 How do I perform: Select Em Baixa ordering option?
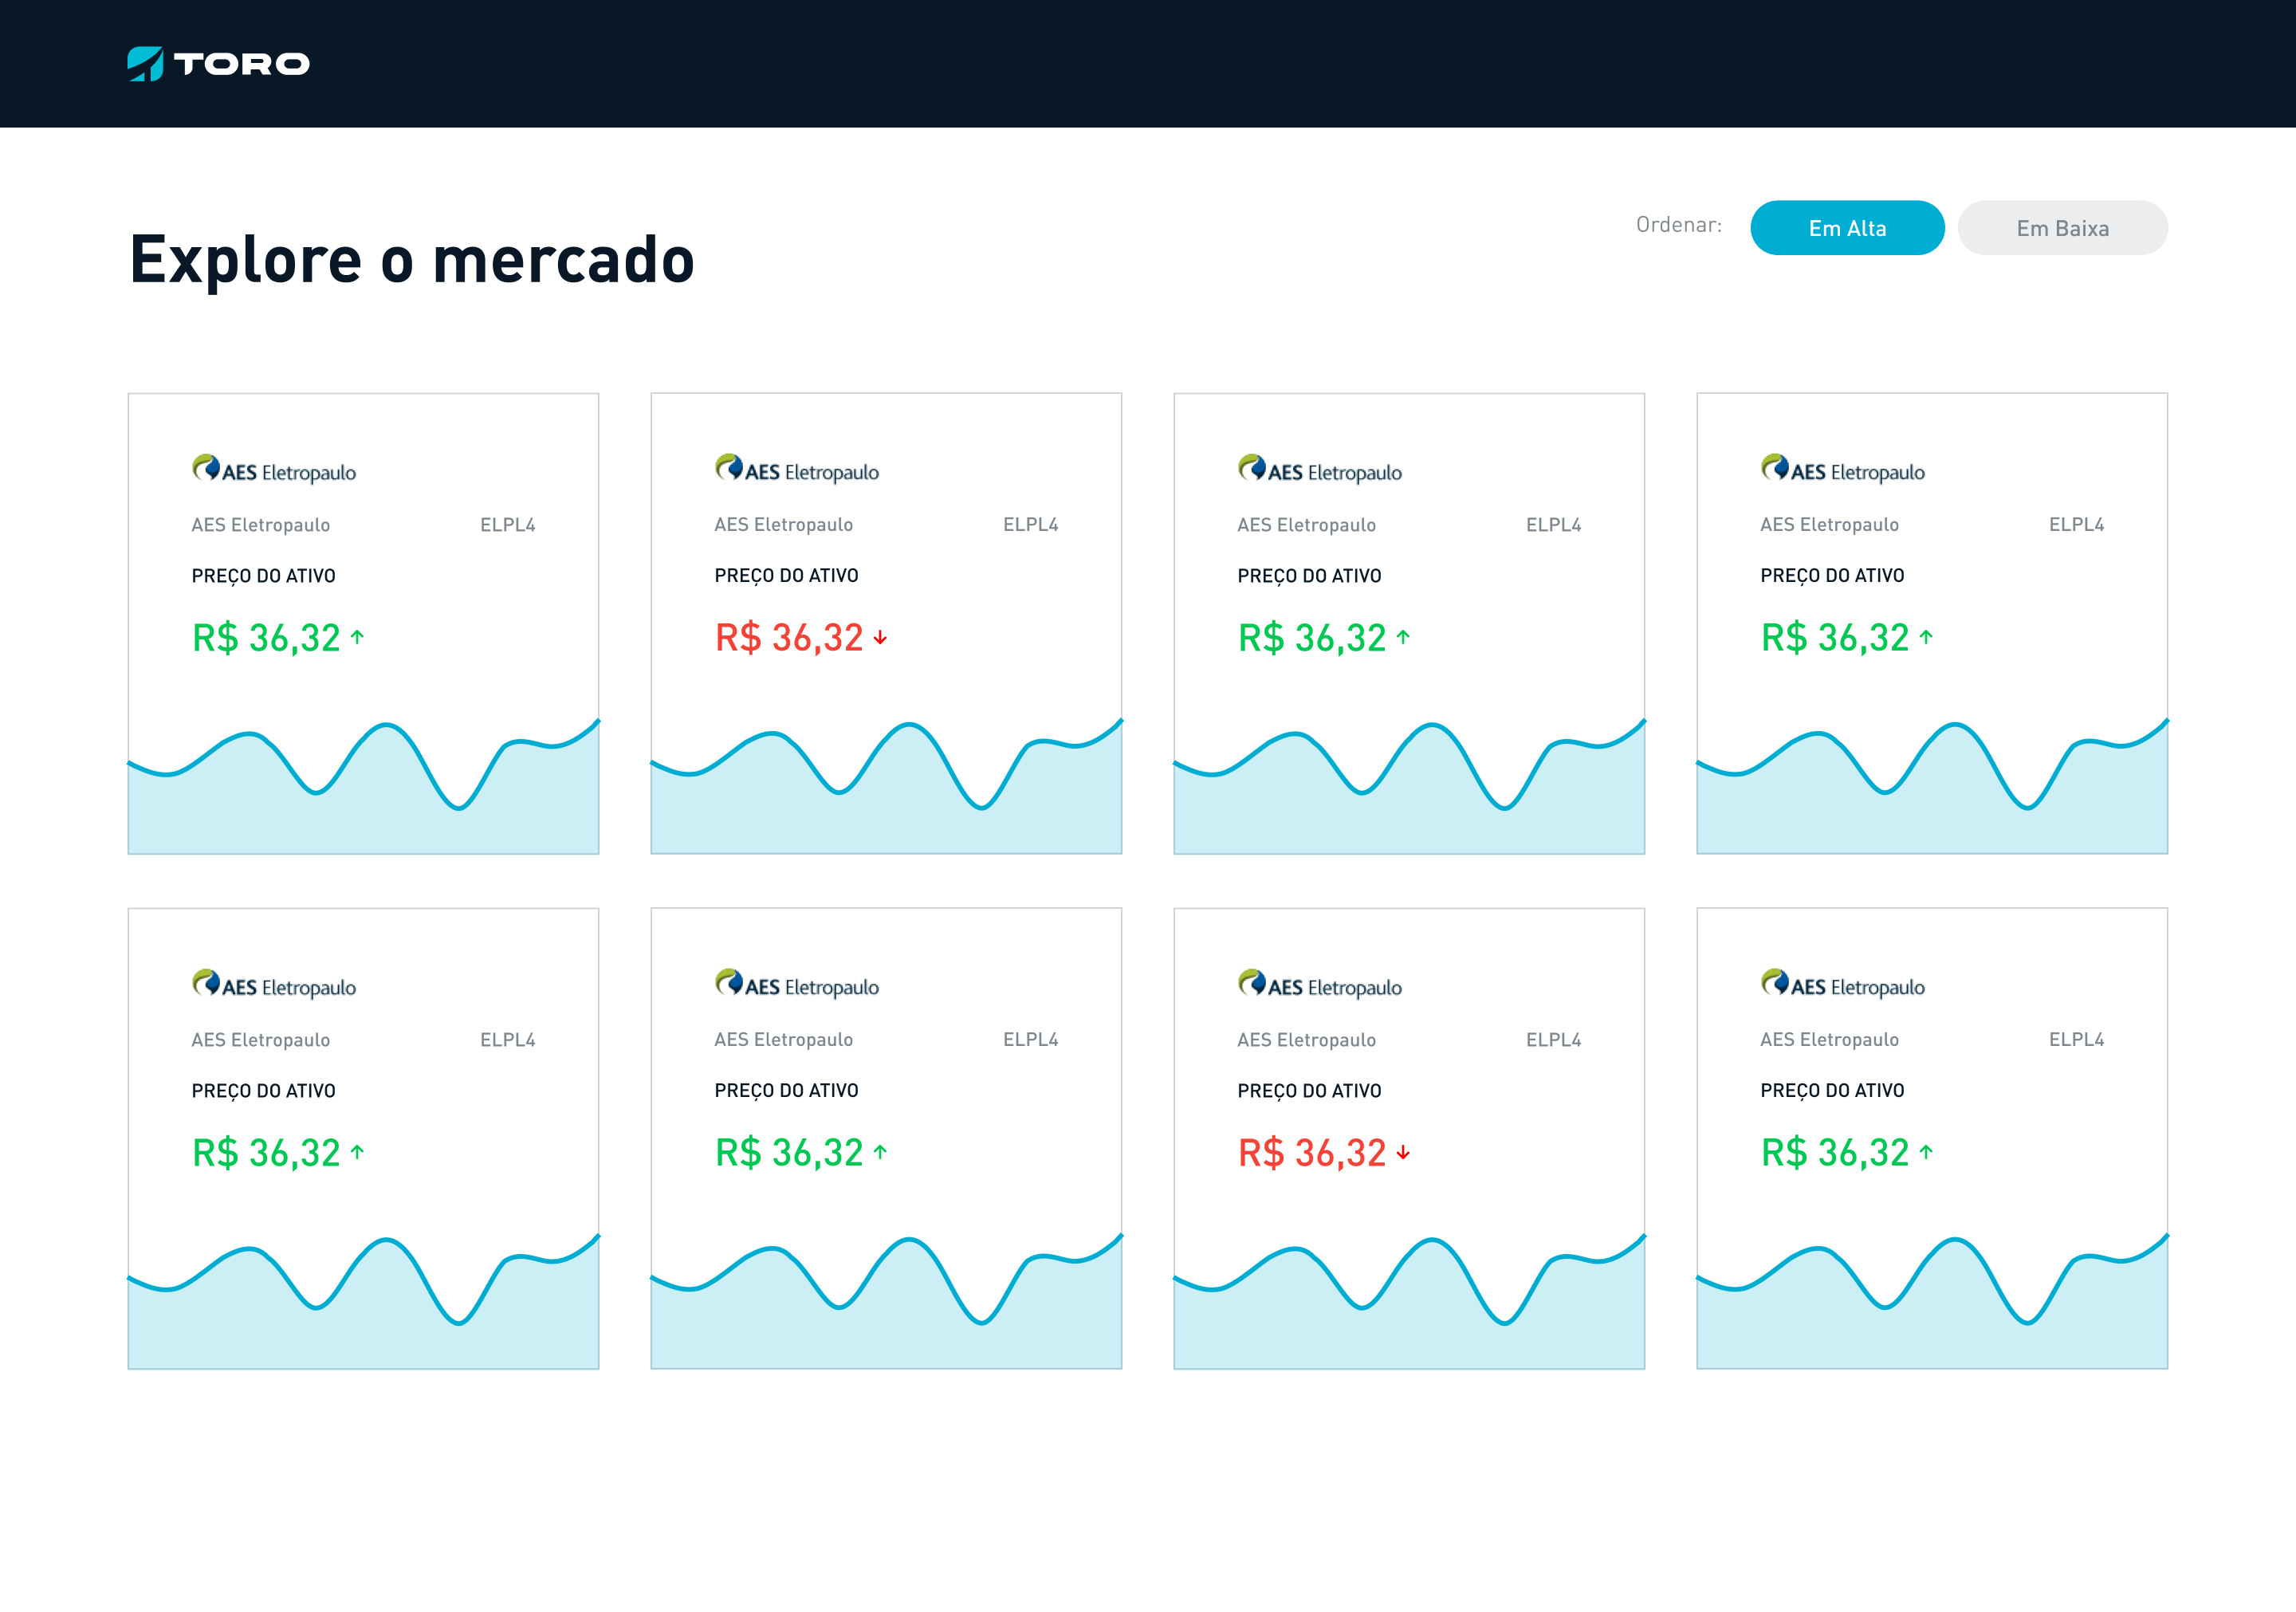[x=2066, y=226]
